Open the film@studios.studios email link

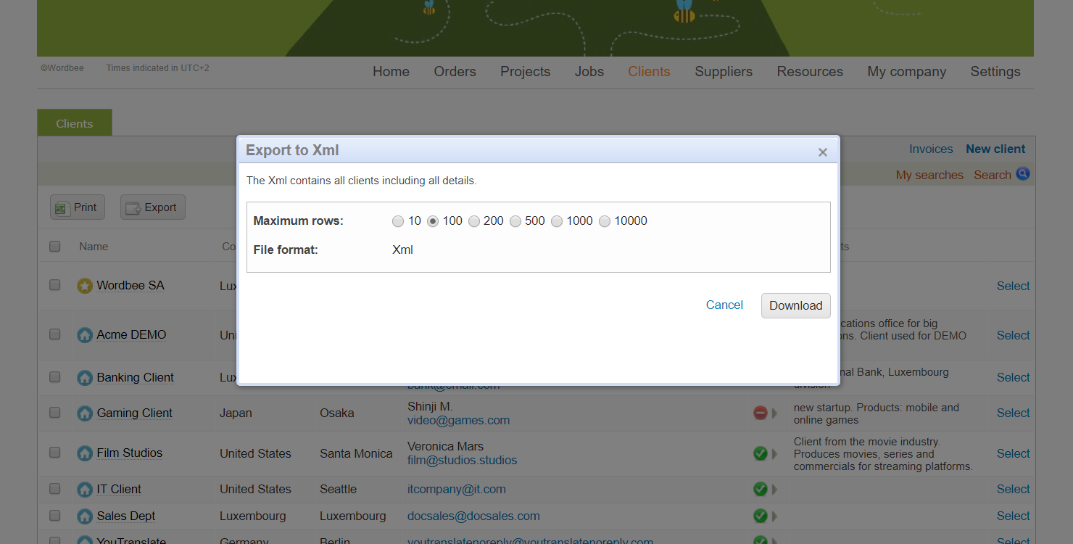tap(462, 460)
